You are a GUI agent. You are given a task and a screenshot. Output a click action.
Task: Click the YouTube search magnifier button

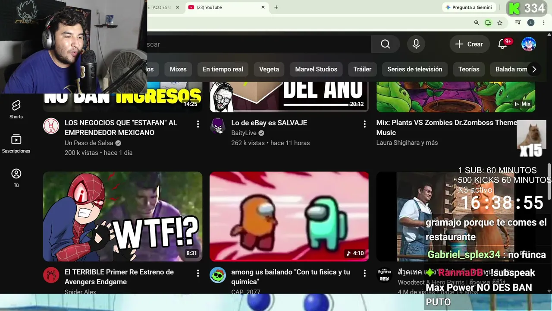(x=385, y=44)
